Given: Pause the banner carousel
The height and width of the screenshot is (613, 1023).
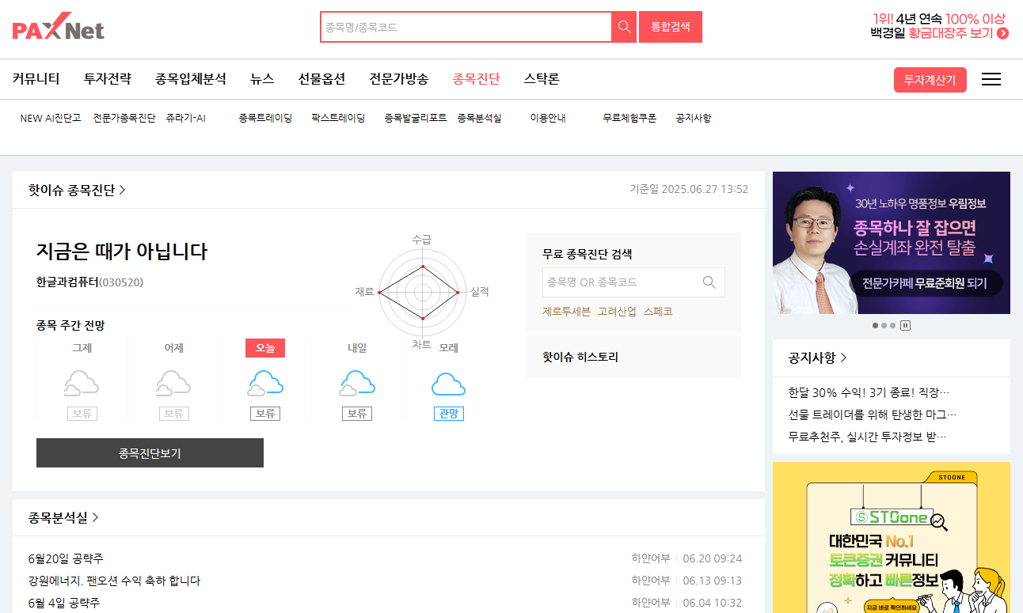Looking at the screenshot, I should (905, 325).
